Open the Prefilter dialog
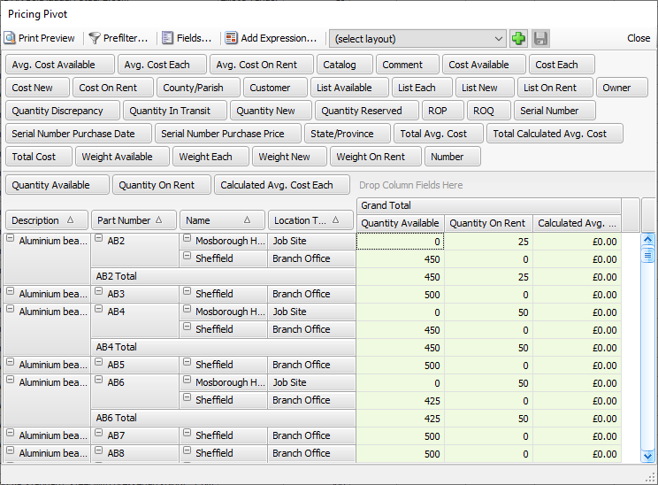The width and height of the screenshot is (658, 485). tap(119, 38)
